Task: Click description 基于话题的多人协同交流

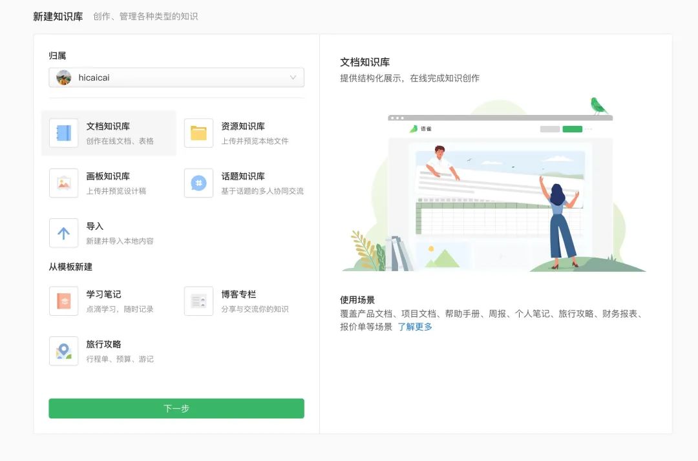Action: (262, 190)
